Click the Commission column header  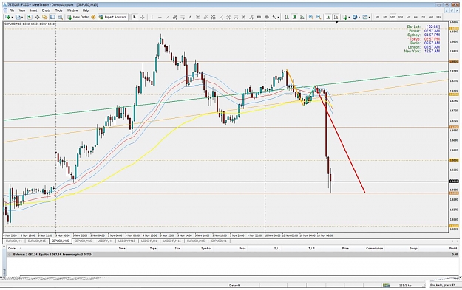click(x=375, y=249)
